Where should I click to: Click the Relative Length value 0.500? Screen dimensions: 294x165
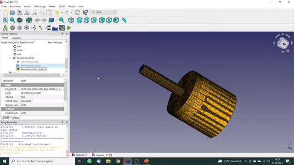click(x=42, y=105)
